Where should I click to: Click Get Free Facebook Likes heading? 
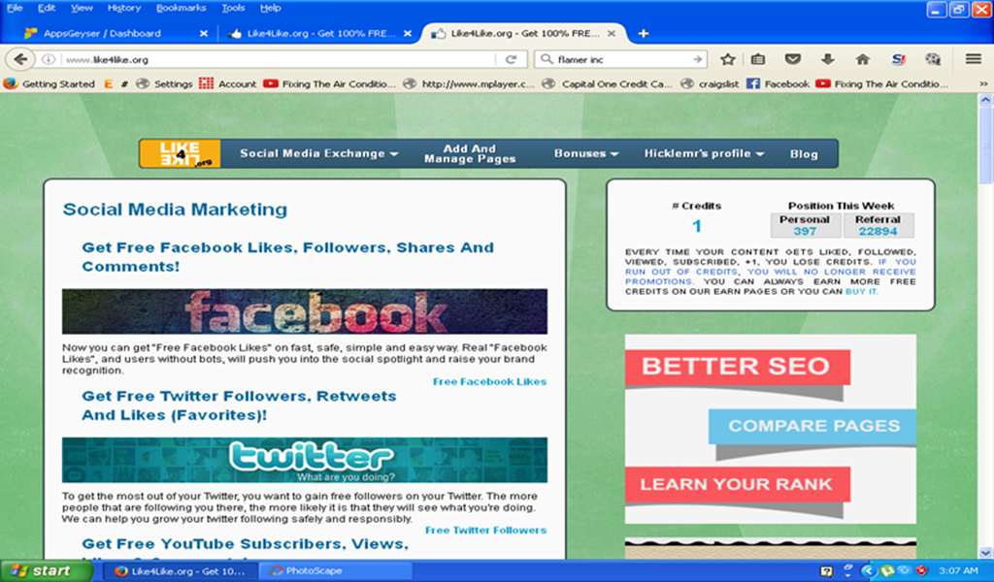[287, 256]
